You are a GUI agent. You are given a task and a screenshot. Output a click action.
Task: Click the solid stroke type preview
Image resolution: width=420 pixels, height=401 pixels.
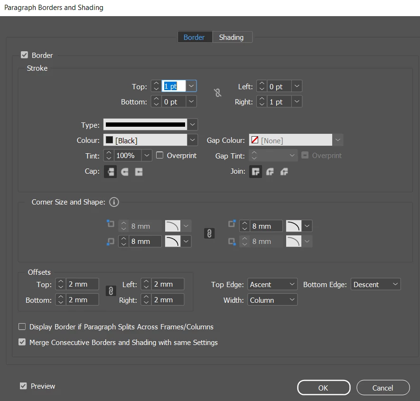pyautogui.click(x=145, y=124)
